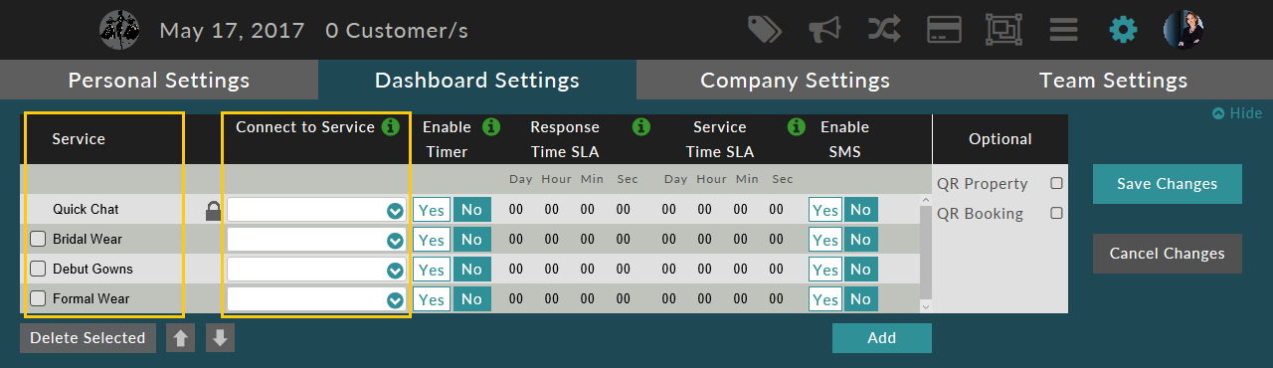Set Quick Chat timer to No
1273x368 pixels.
(471, 210)
